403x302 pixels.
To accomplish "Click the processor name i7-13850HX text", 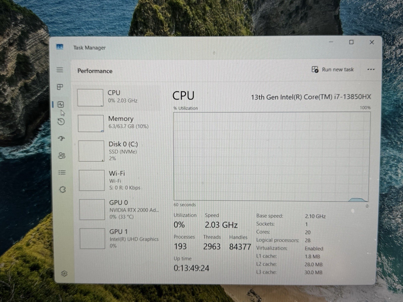I will click(x=311, y=97).
